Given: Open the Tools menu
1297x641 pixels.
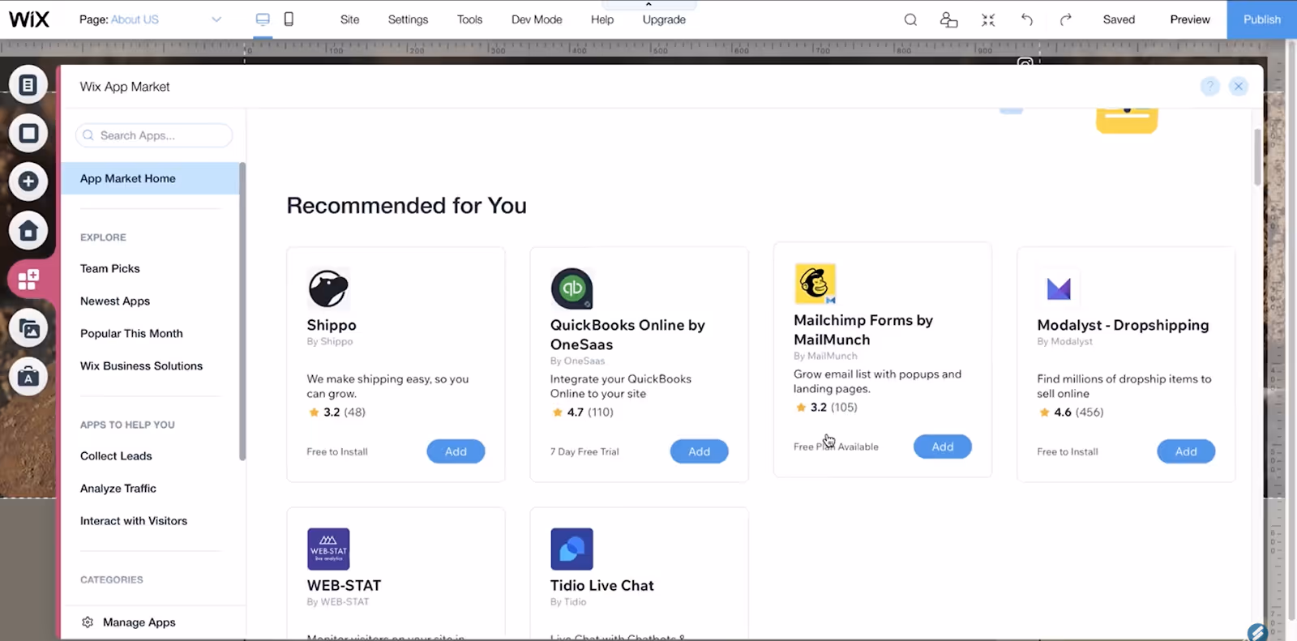Looking at the screenshot, I should 469,19.
